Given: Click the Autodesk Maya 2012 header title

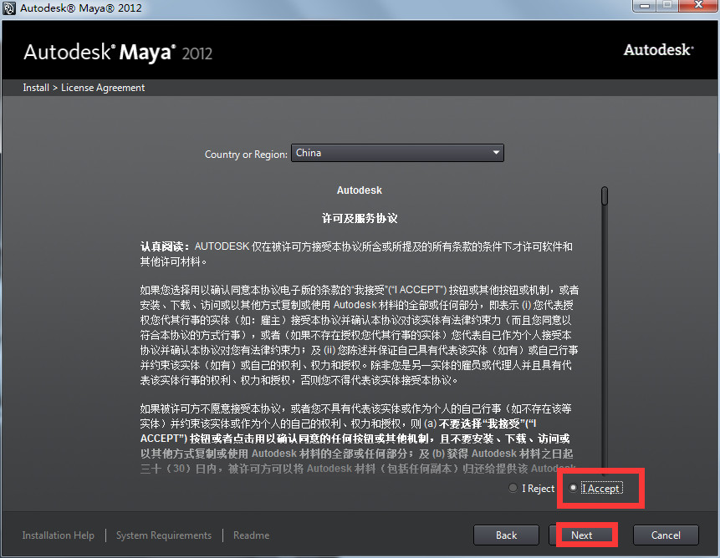Looking at the screenshot, I should [118, 53].
